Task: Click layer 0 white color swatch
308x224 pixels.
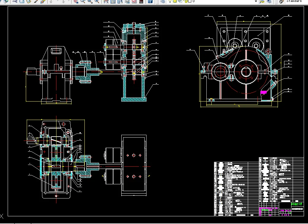Action: [190, 1]
